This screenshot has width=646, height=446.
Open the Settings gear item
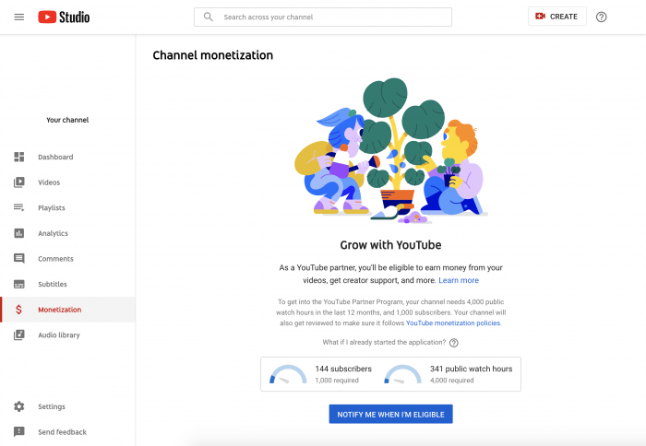(19, 406)
